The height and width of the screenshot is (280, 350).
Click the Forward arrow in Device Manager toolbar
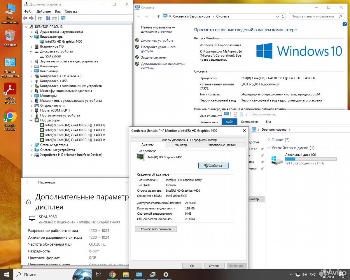(31, 18)
